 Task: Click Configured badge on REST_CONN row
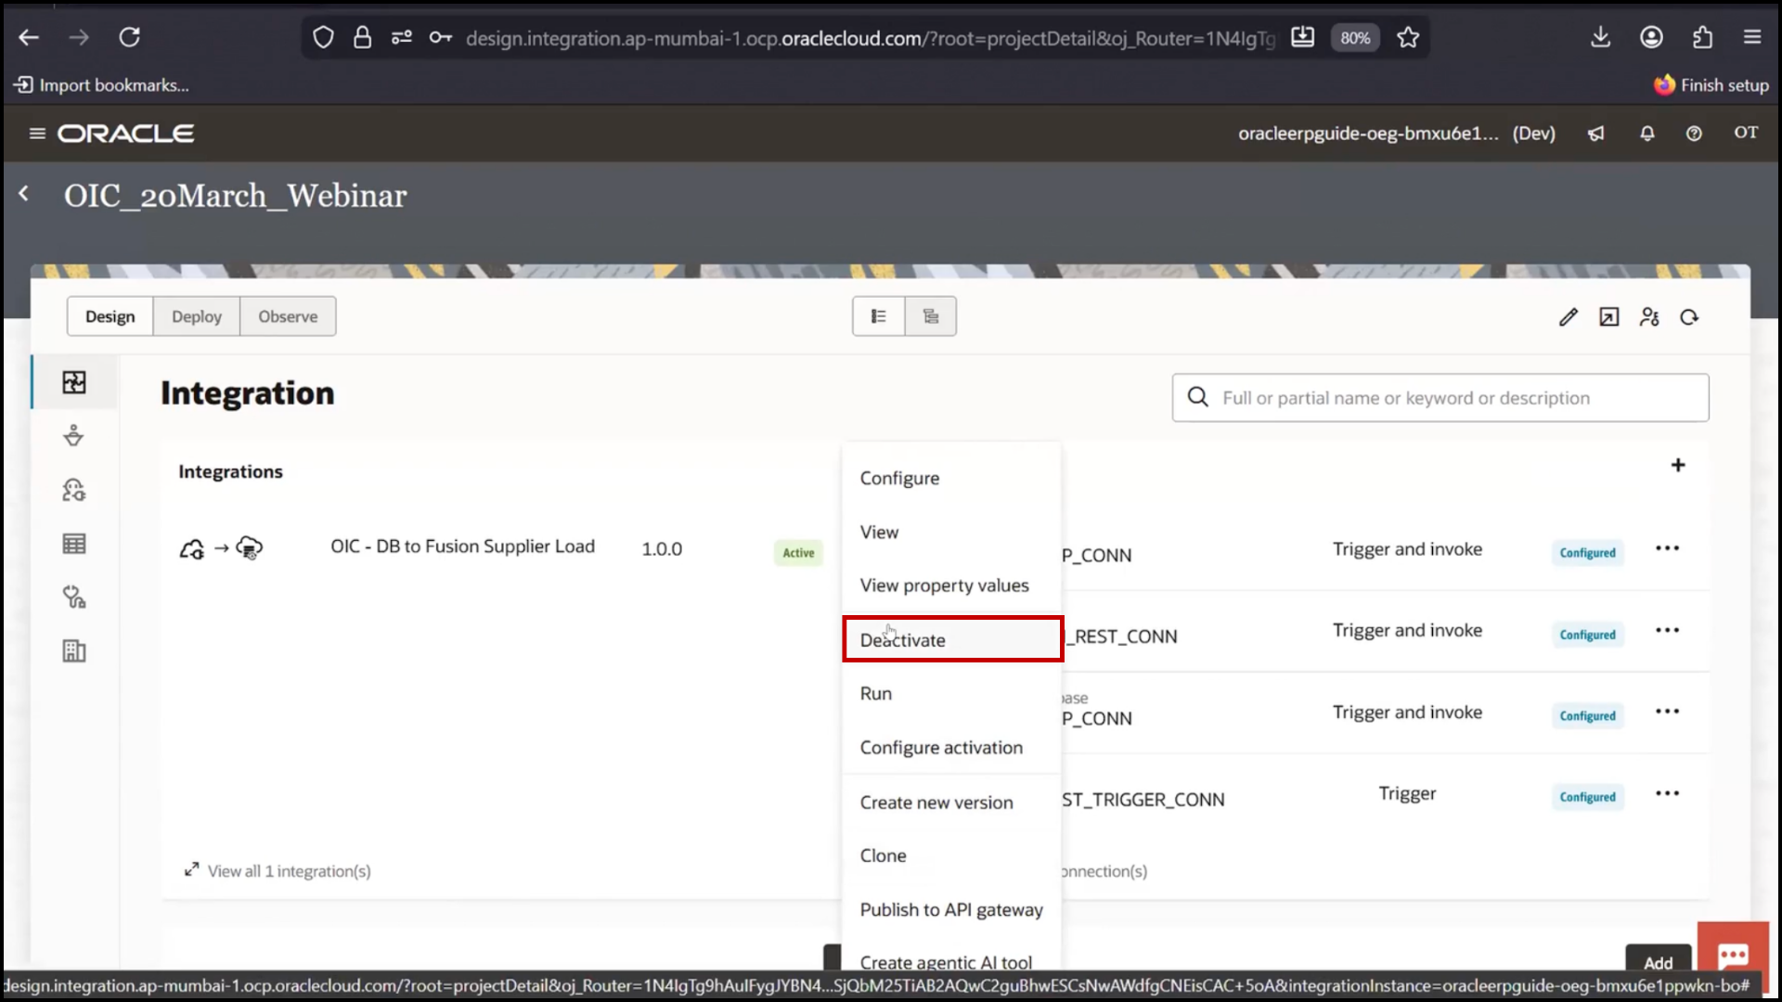tap(1587, 635)
